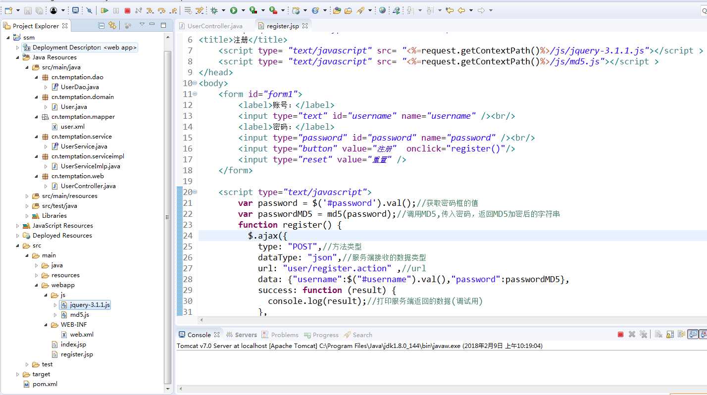The width and height of the screenshot is (707, 395).
Task: Open the Search view tab
Action: [x=358, y=335]
